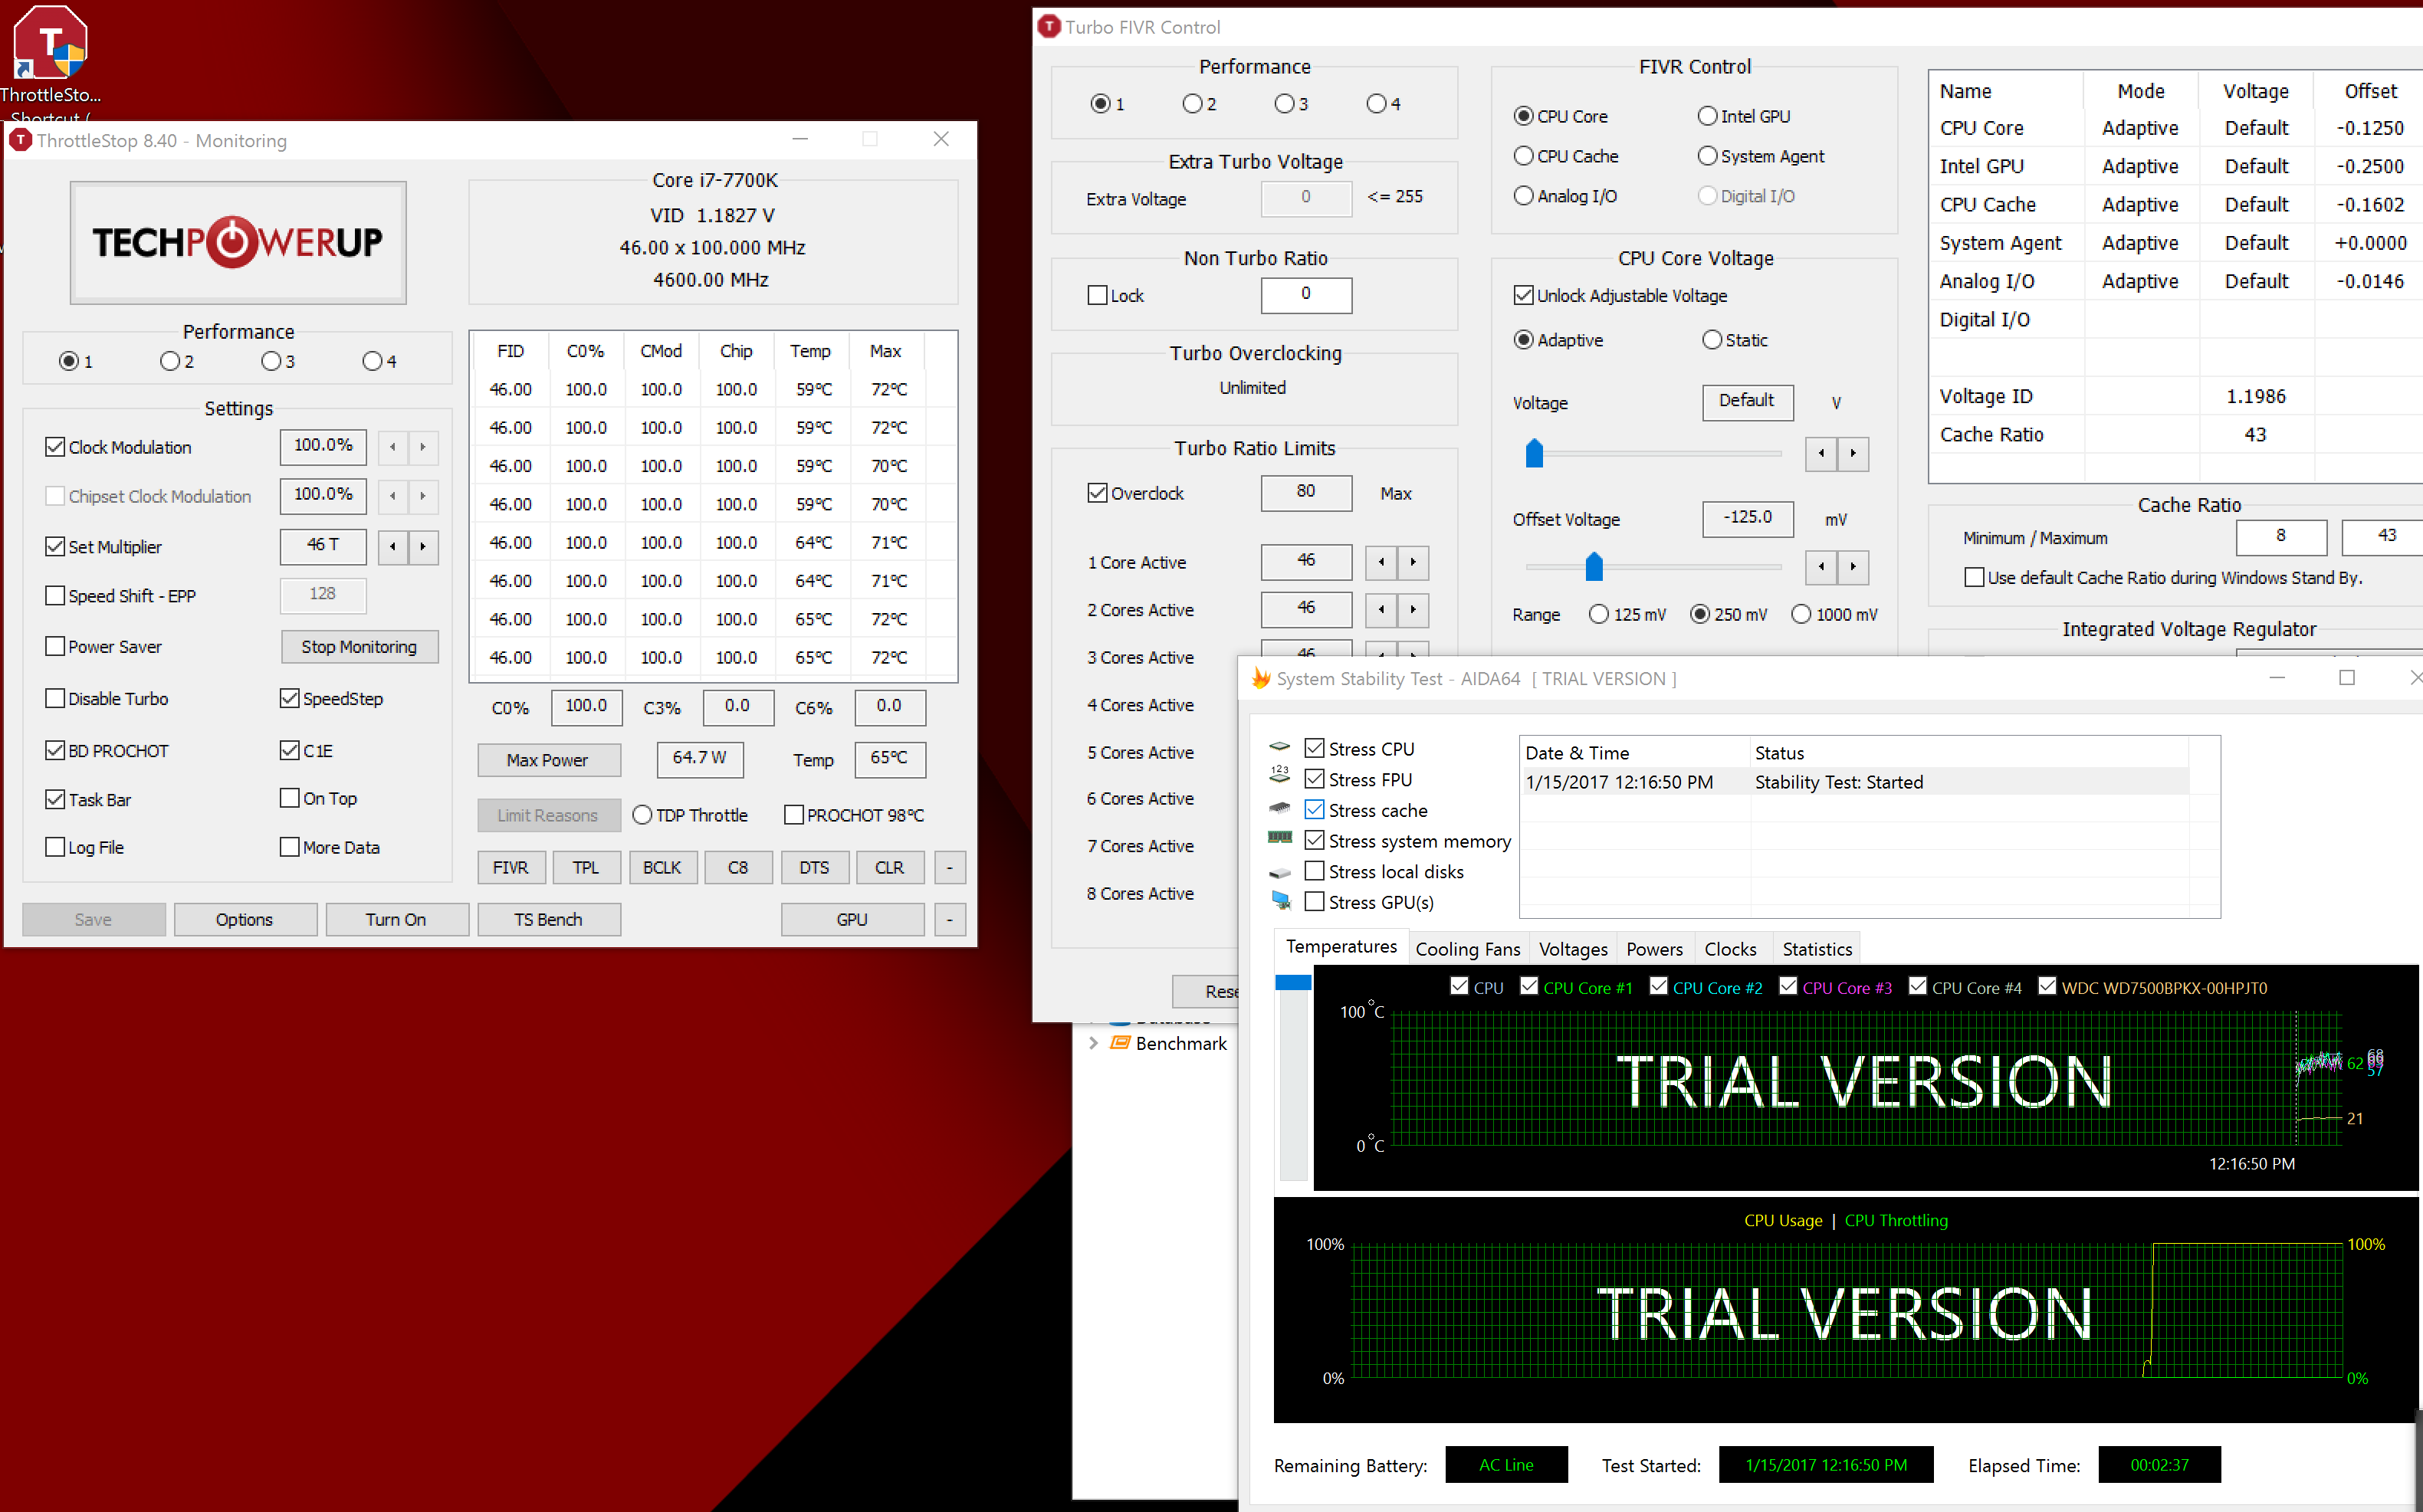
Task: Toggle BD PROCHOT checkbox
Action: (55, 750)
